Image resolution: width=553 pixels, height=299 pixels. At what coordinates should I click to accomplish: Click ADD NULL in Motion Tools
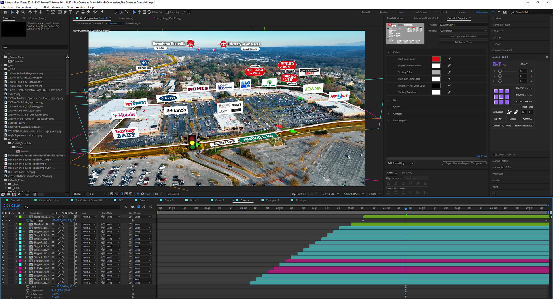point(527,119)
